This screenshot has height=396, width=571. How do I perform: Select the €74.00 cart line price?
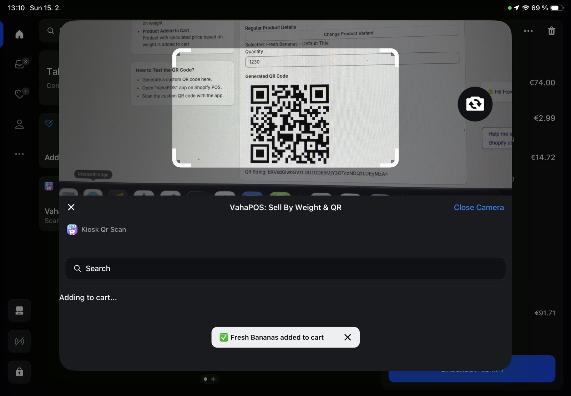click(x=542, y=83)
